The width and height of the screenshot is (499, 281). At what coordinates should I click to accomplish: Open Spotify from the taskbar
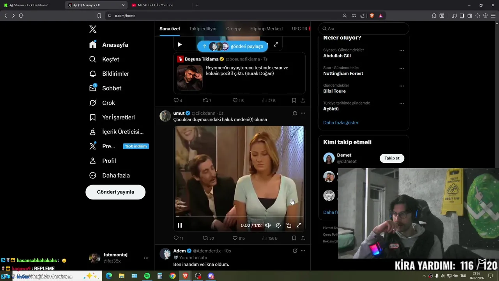[x=147, y=276]
